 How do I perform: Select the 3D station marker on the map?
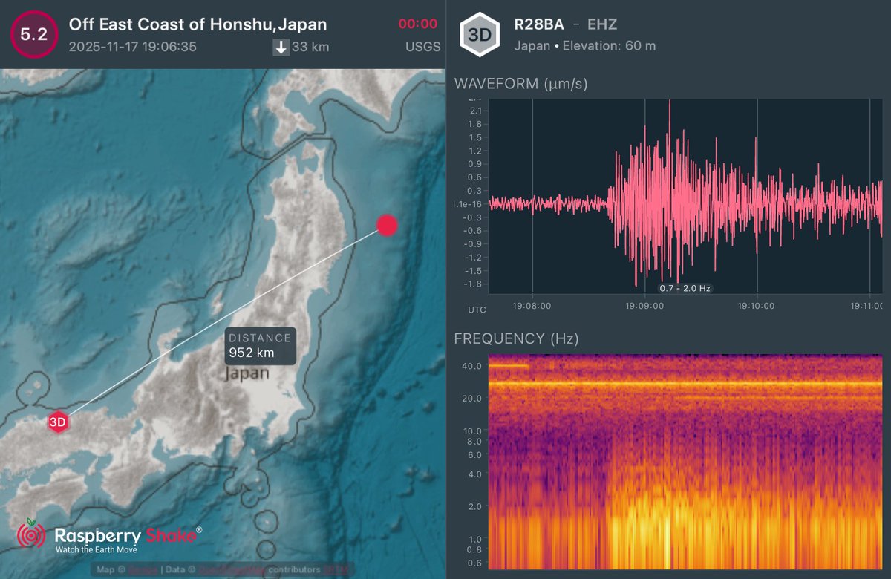point(59,423)
